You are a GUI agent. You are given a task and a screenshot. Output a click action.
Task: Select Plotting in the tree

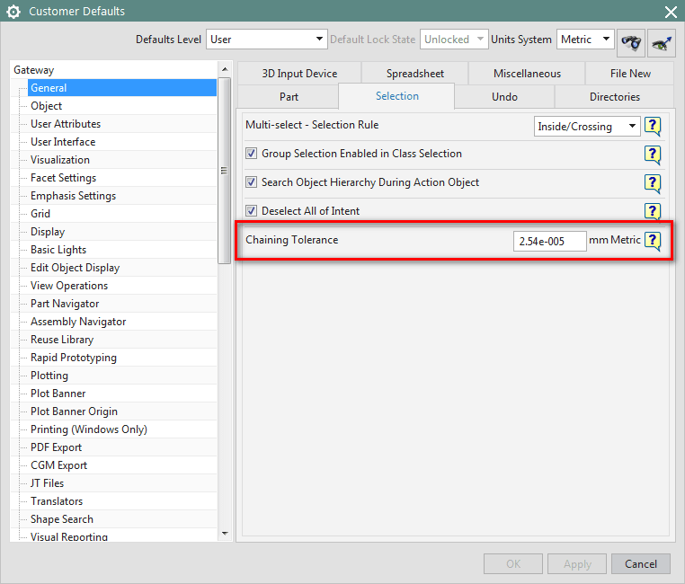[x=49, y=376]
